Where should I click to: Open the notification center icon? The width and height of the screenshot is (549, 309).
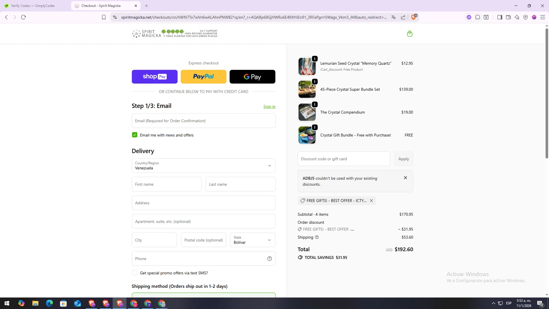[540, 303]
